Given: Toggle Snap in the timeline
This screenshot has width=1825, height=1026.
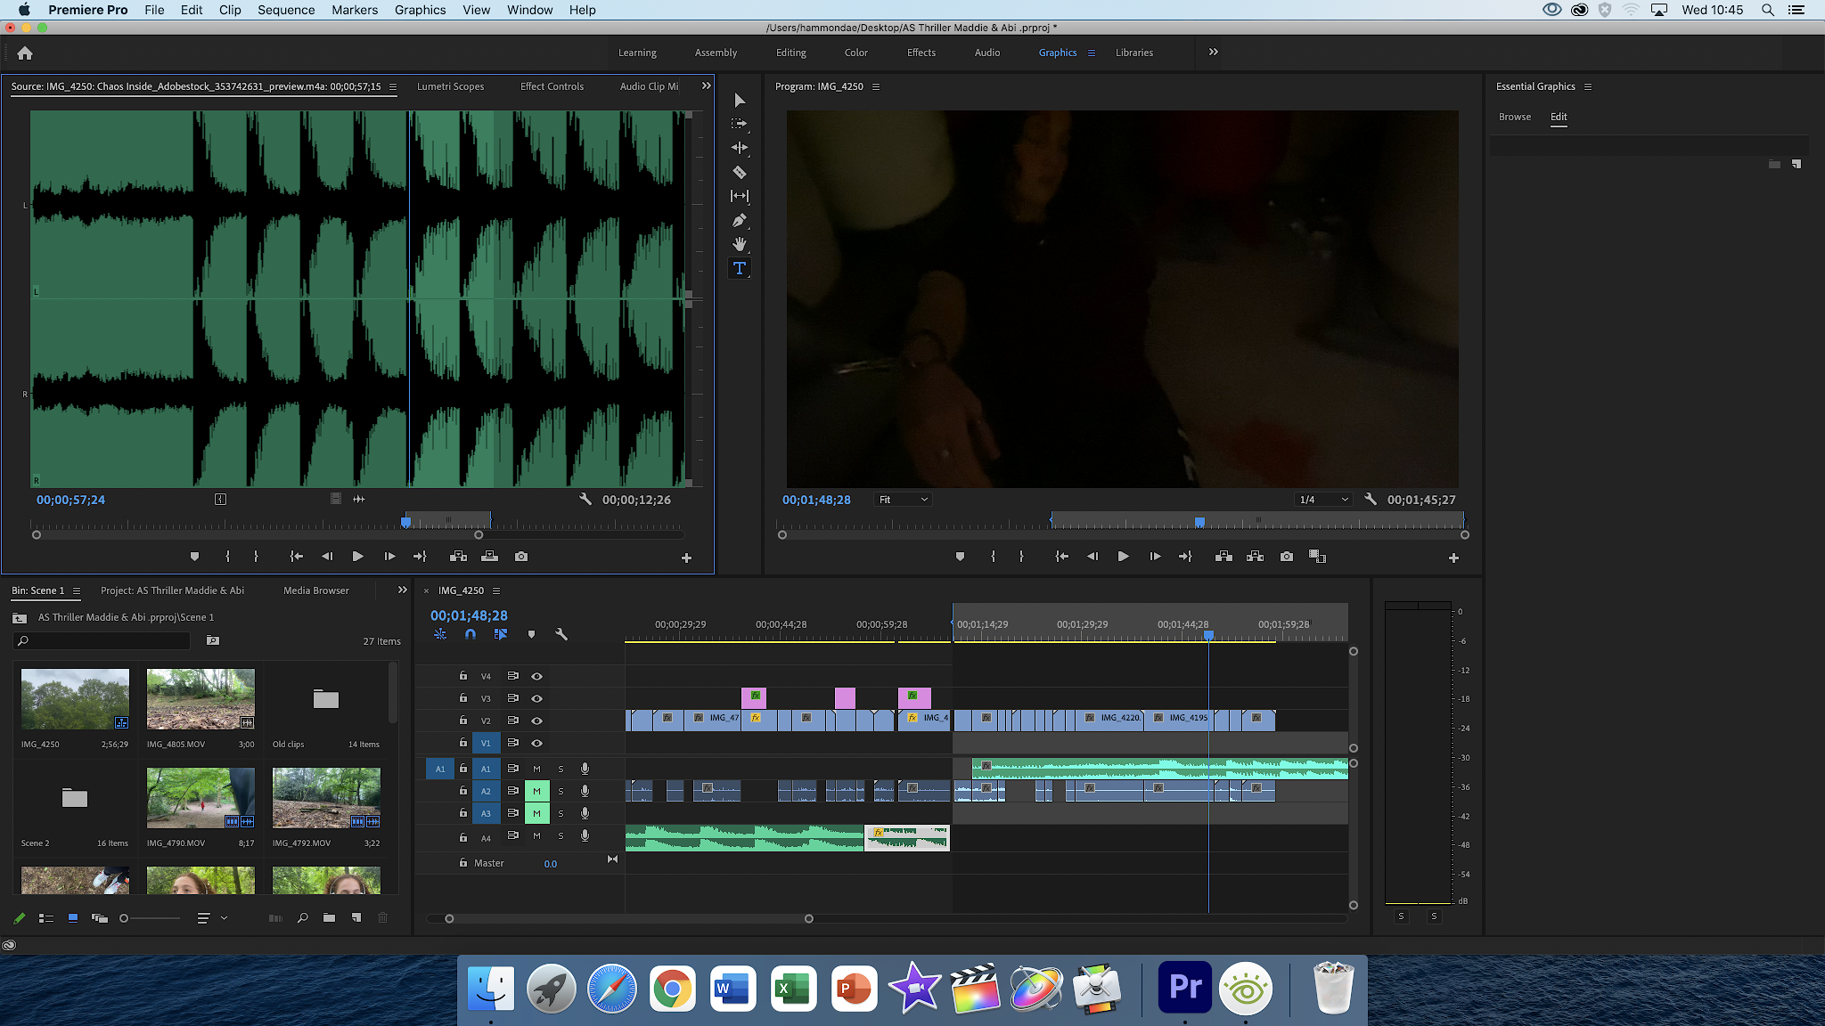Looking at the screenshot, I should pos(470,634).
